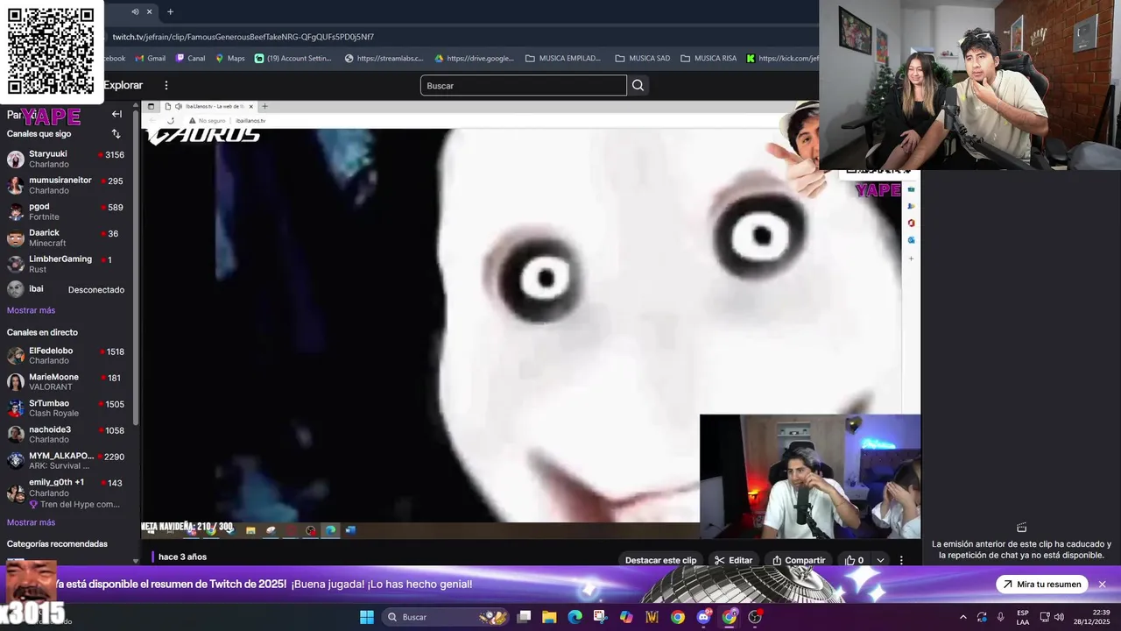Screen dimensions: 1121x631
Task: Go to the Explorar tab
Action: [123, 85]
